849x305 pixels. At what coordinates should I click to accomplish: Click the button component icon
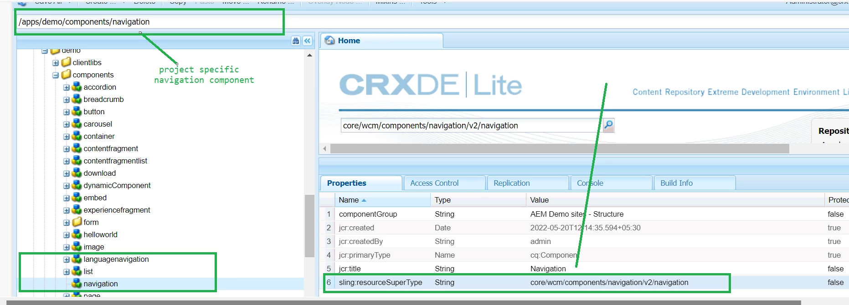77,112
